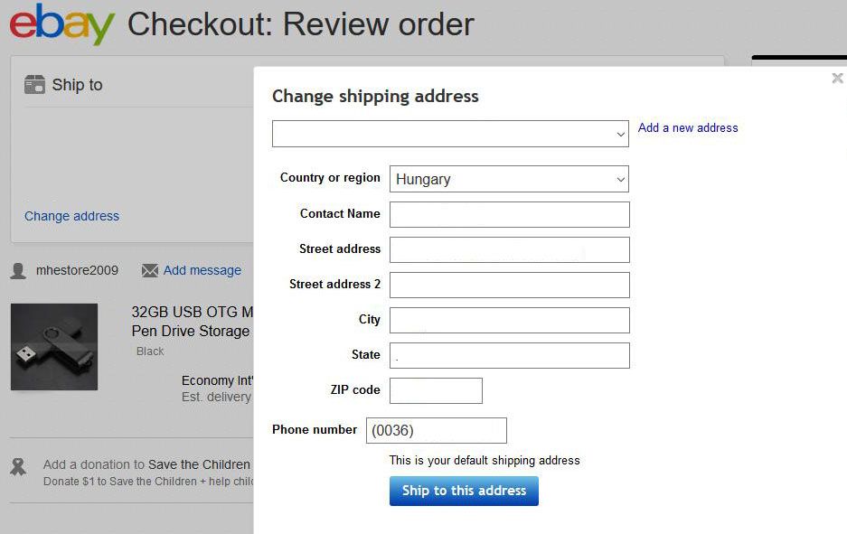847x534 pixels.
Task: Click the ZIP code field
Action: pyautogui.click(x=436, y=390)
